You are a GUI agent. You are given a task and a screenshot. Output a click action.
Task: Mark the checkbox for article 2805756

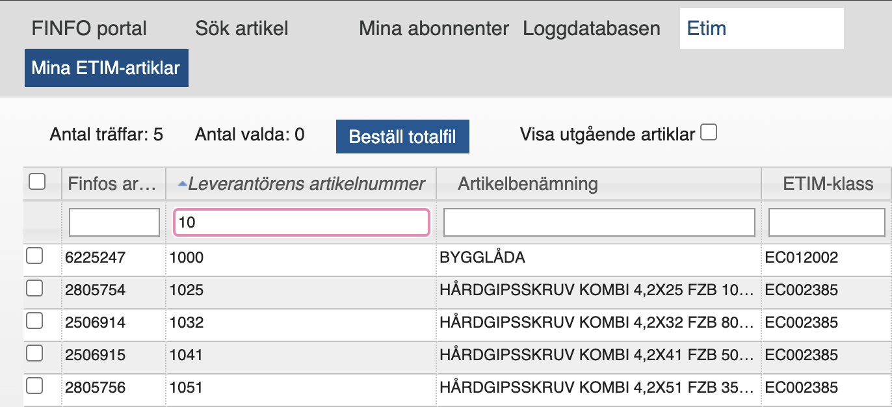[x=34, y=386]
